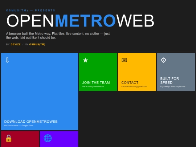Open the Download OpenMetroWeb tile title

[x=31, y=122]
